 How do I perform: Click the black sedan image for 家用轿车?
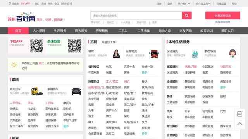click(76, 91)
